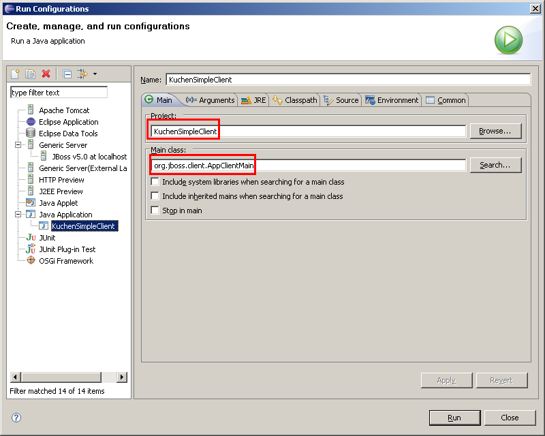Click the filter configurations toolbar icon
The height and width of the screenshot is (436, 545).
82,74
